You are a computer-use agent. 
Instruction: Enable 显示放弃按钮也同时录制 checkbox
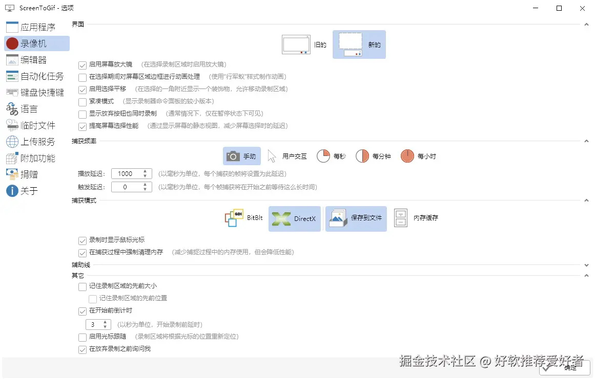tap(83, 114)
